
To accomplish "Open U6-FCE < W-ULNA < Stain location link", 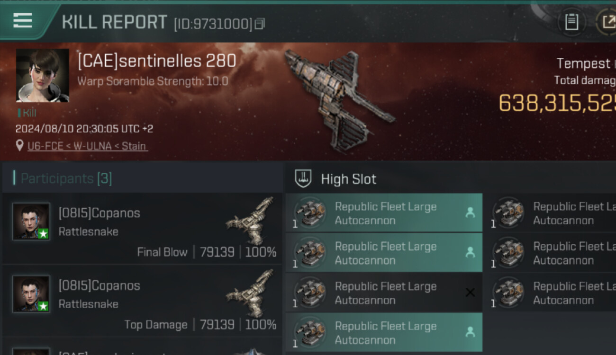I will point(87,146).
